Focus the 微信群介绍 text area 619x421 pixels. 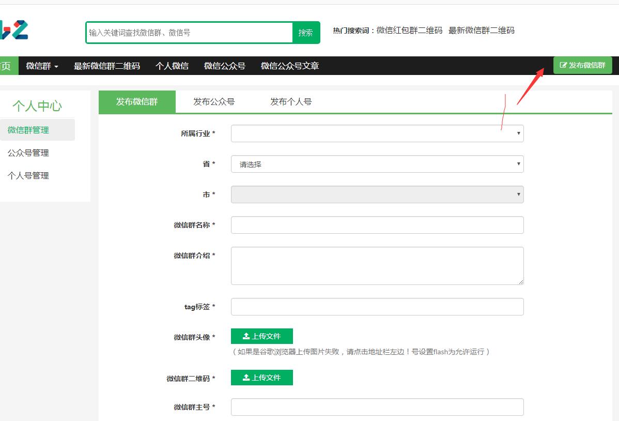[x=377, y=265]
